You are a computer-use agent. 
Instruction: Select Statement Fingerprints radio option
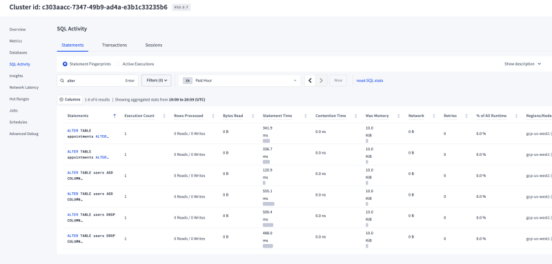[x=65, y=64]
